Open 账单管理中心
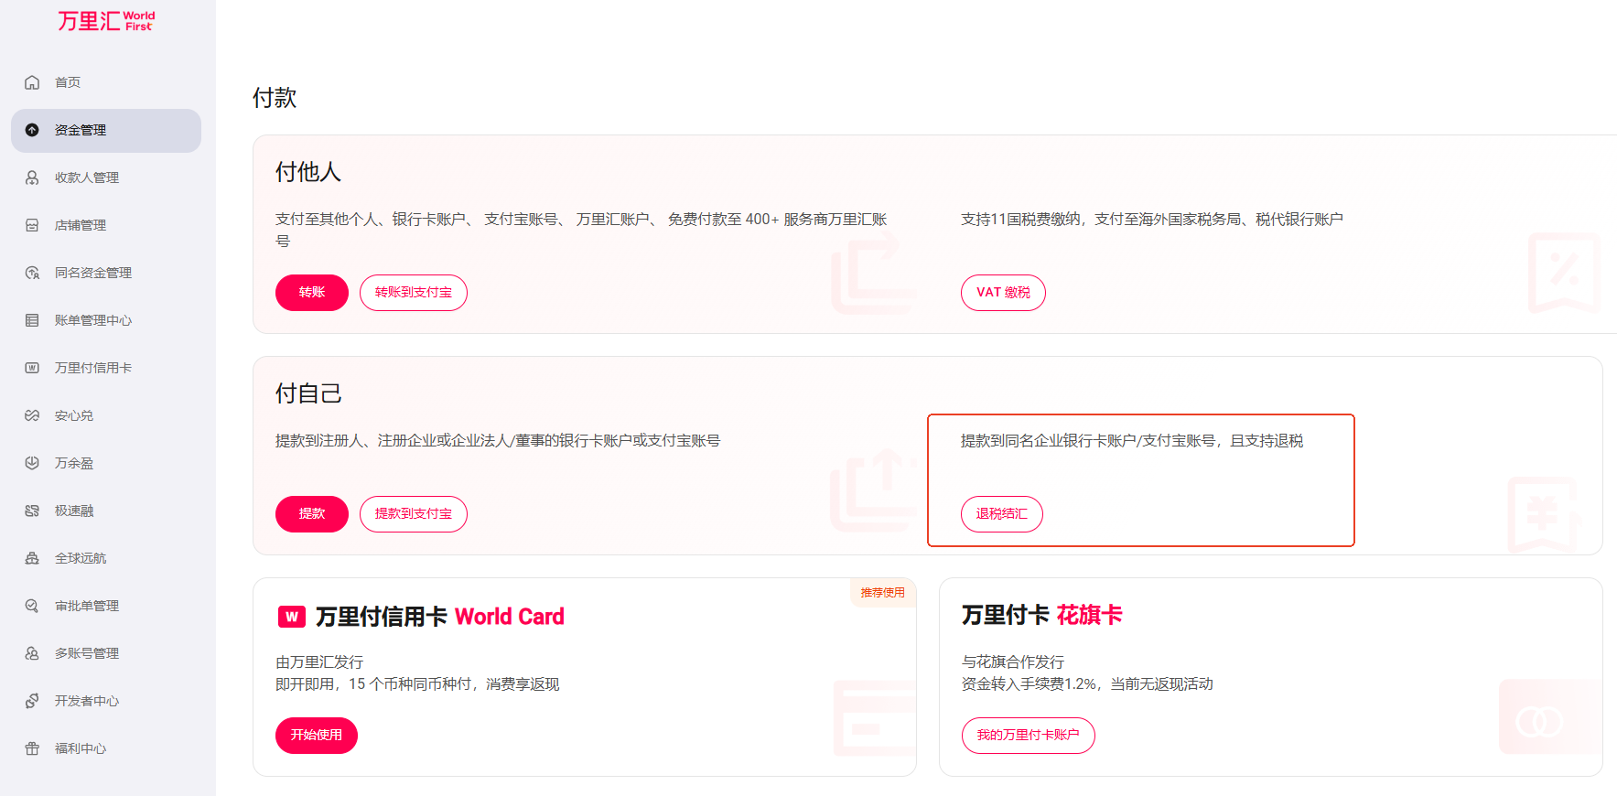1617x796 pixels. 106,320
